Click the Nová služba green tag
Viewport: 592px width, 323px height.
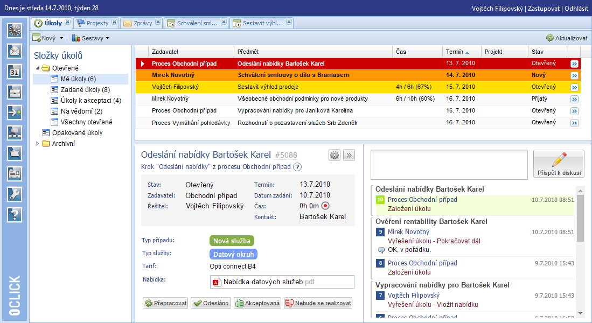pos(232,241)
